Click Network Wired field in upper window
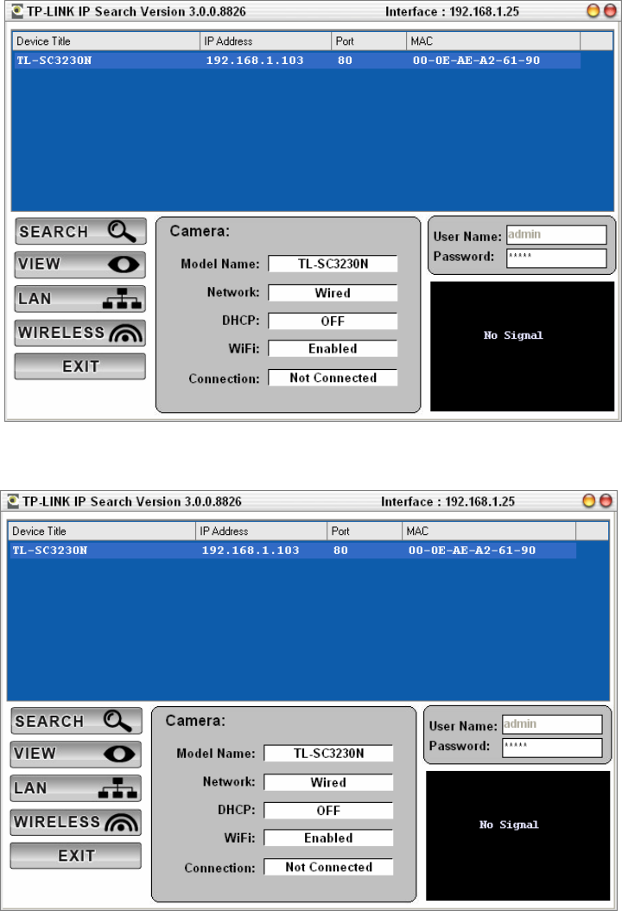 pyautogui.click(x=333, y=293)
